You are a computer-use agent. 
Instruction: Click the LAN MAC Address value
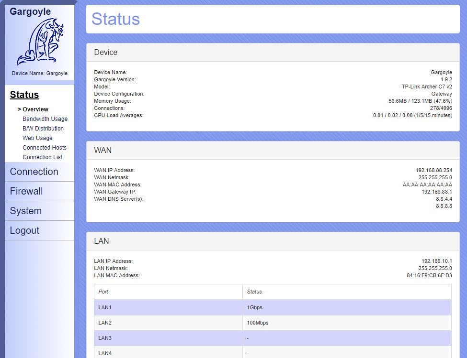point(429,275)
